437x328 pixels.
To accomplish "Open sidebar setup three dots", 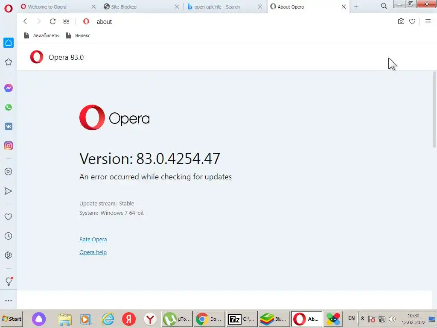I will pos(9,300).
